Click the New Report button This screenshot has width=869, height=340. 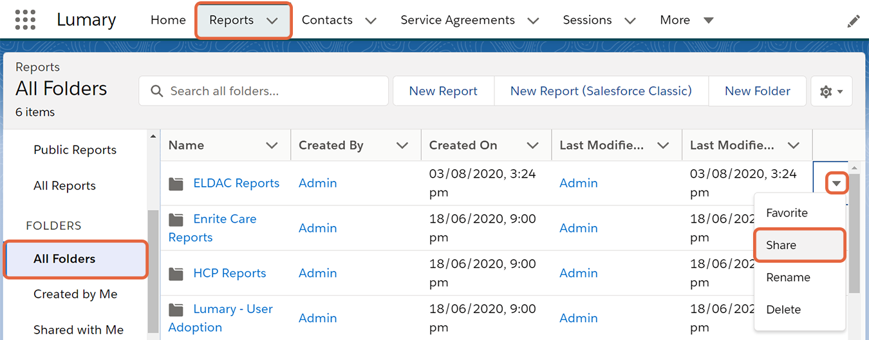coord(443,91)
